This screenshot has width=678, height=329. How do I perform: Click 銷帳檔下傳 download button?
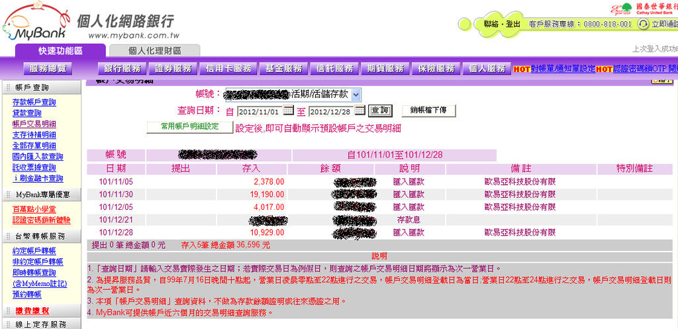click(x=428, y=111)
